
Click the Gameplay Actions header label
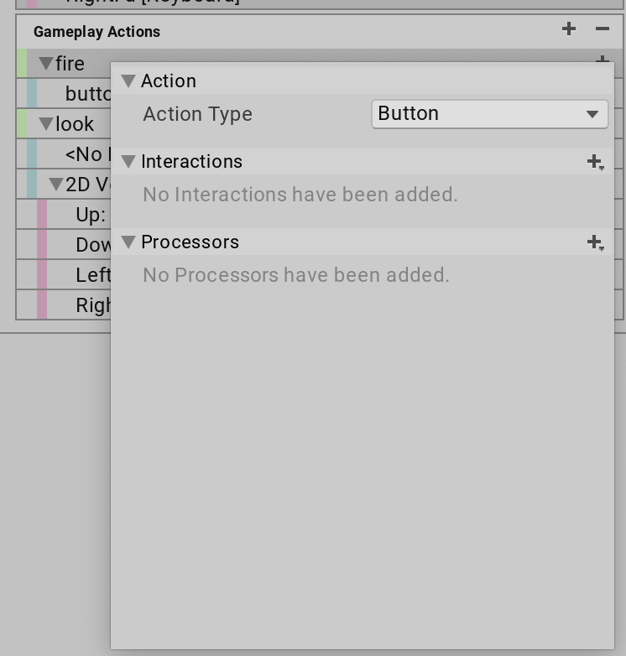pyautogui.click(x=97, y=32)
